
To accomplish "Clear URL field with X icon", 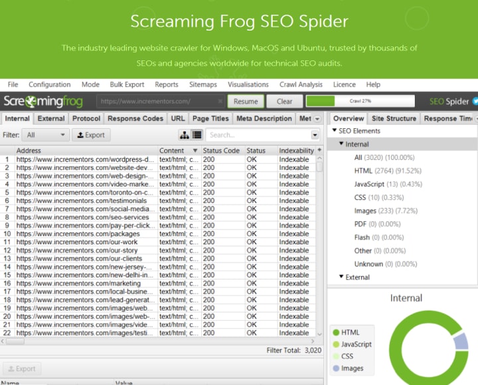I will click(x=220, y=101).
